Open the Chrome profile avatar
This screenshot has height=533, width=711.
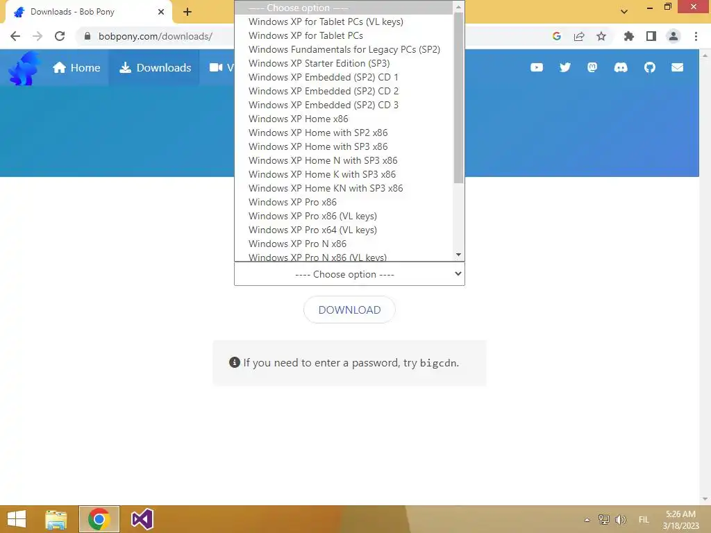[x=674, y=36]
